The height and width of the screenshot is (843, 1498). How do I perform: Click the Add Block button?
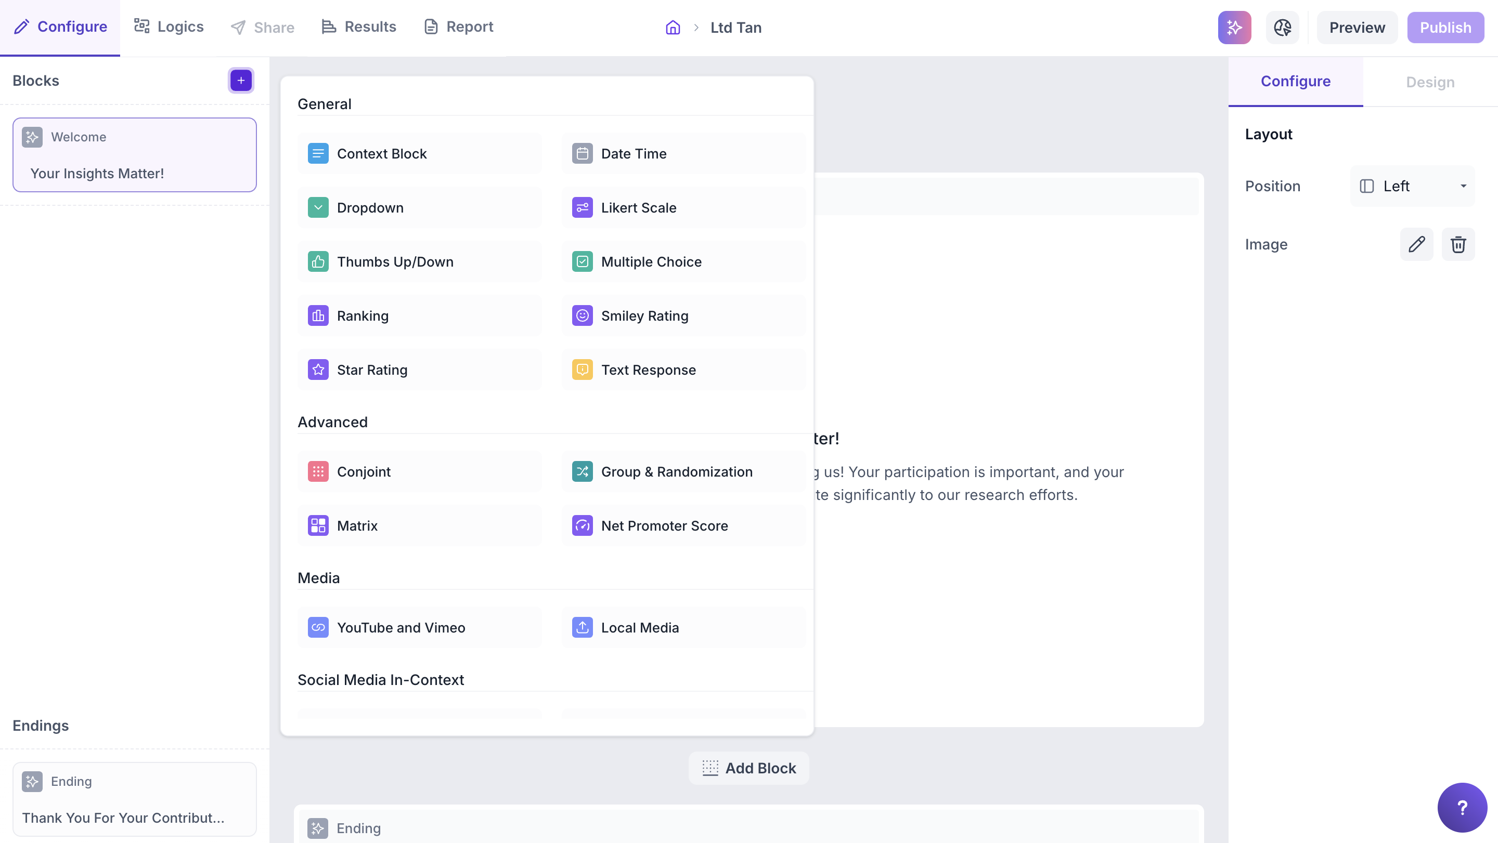click(748, 768)
